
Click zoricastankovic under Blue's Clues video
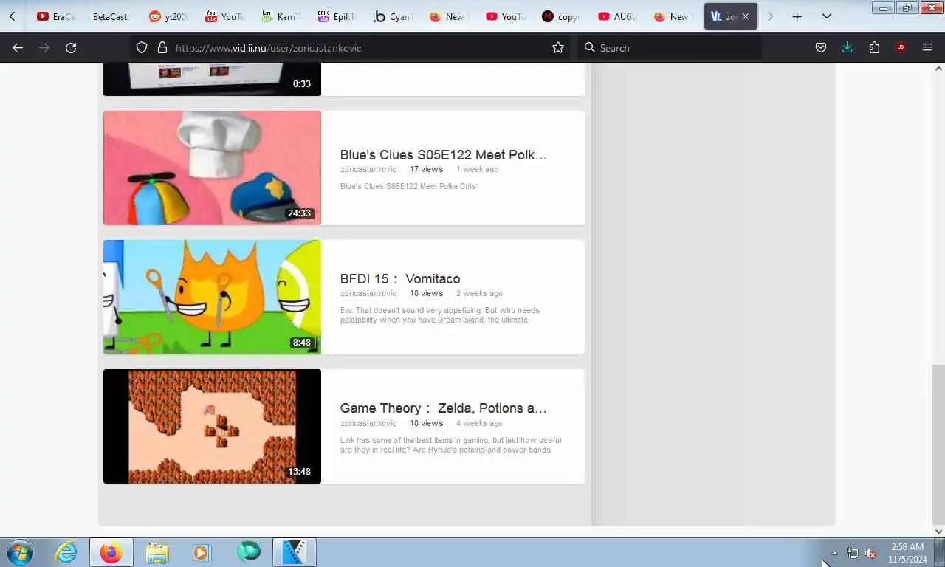pyautogui.click(x=368, y=169)
